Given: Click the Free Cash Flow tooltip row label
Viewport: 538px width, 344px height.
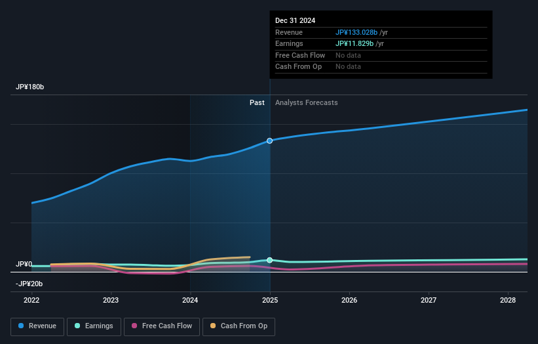Looking at the screenshot, I should (300, 55).
